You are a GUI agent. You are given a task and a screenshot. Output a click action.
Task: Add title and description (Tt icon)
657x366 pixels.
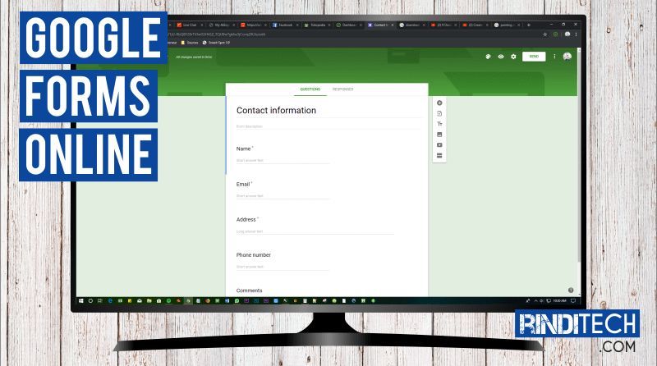(439, 124)
